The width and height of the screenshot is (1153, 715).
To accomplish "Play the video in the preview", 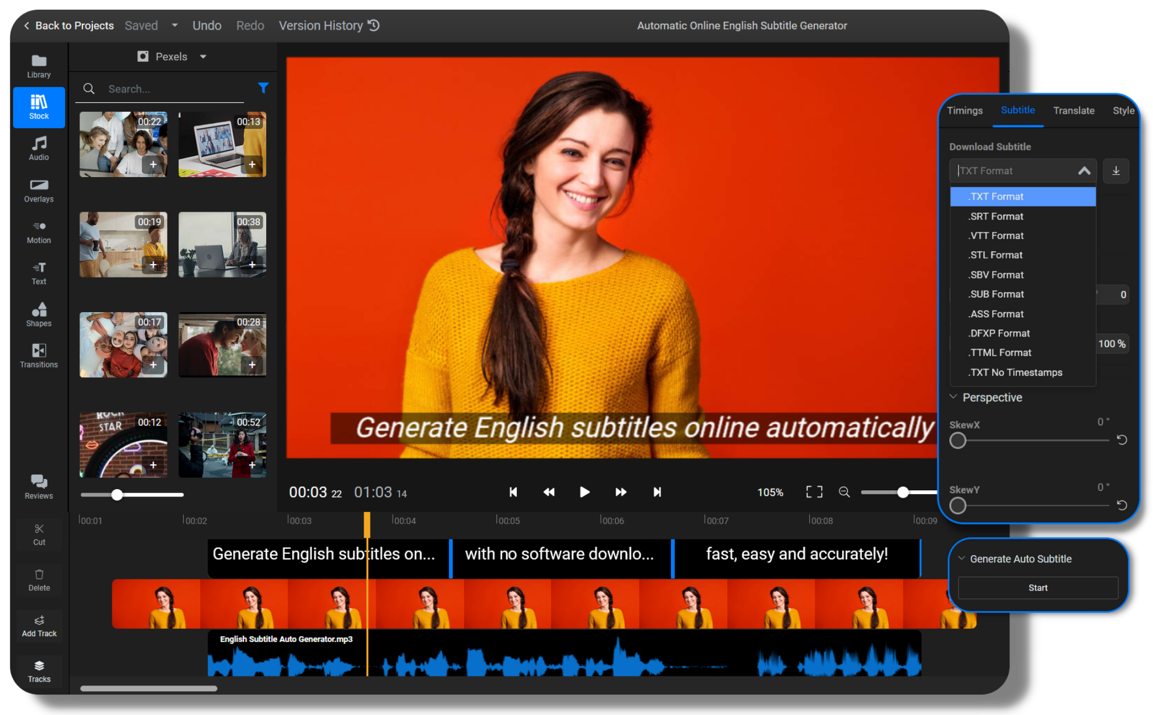I will 584,492.
